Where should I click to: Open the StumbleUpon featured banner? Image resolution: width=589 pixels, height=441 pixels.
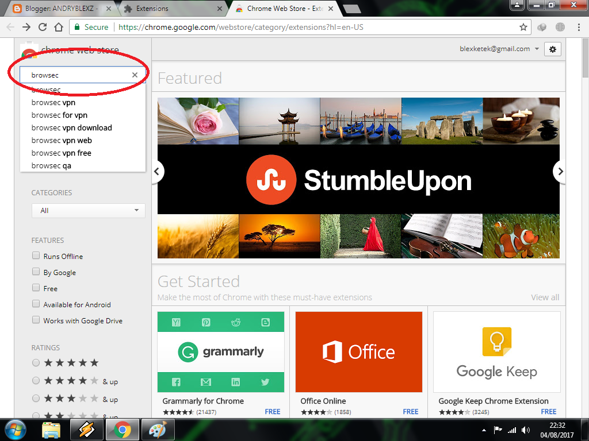(358, 178)
